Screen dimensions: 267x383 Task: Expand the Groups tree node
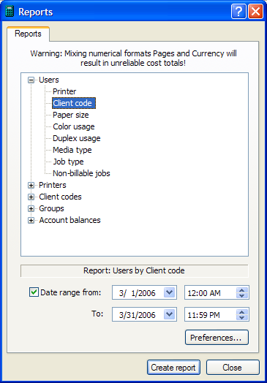pos(31,208)
